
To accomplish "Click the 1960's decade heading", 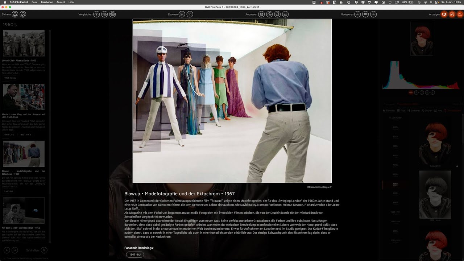I will pos(10,25).
